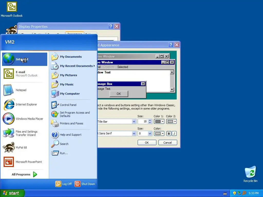Screen dimensions: 263x197
Task: Open Help and Support
Action: (x=73, y=135)
